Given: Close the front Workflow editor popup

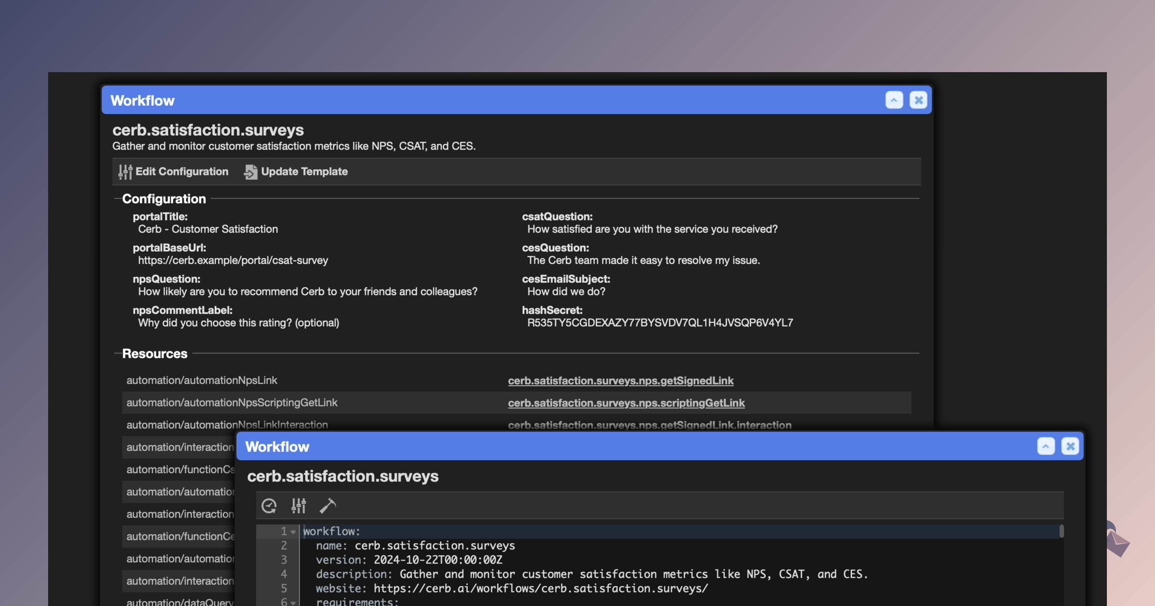Looking at the screenshot, I should click(x=1070, y=446).
